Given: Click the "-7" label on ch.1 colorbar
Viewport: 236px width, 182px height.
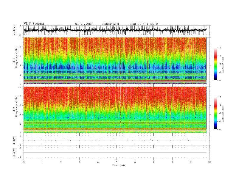Looking at the screenshot, I should pyautogui.click(x=220, y=80).
